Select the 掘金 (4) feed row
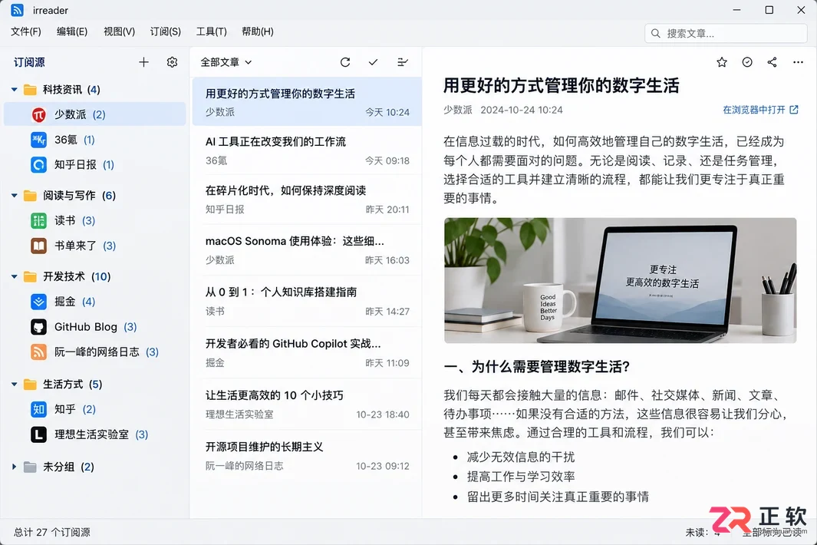The height and width of the screenshot is (545, 817). point(95,302)
